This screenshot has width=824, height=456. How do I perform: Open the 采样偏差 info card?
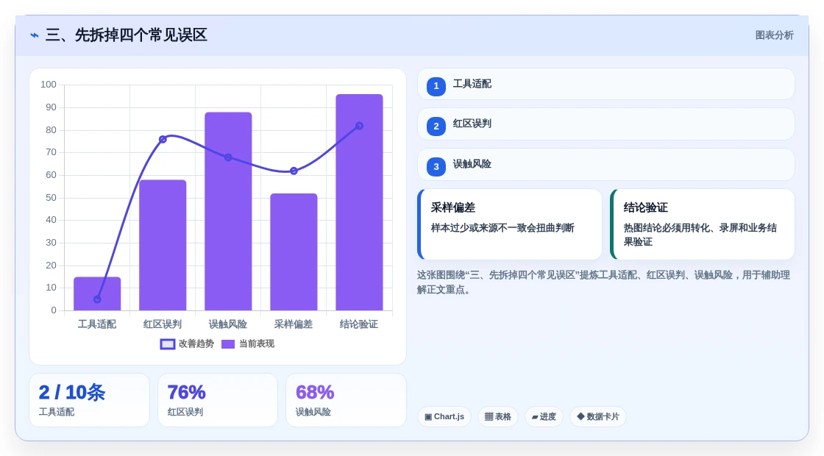coord(510,224)
